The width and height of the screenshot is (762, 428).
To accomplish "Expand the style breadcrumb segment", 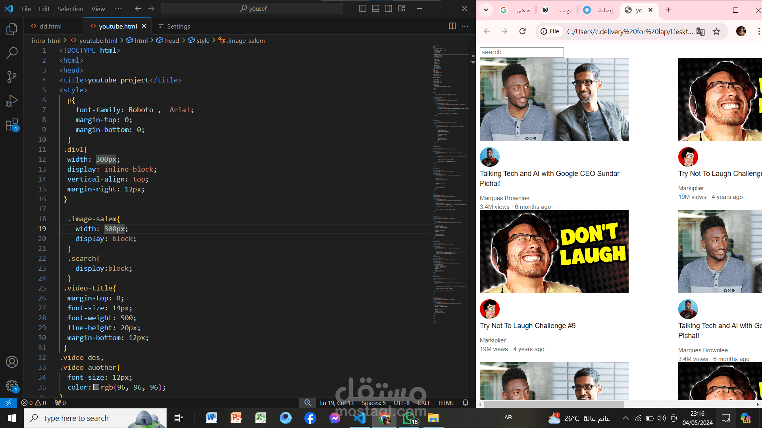I will [199, 40].
